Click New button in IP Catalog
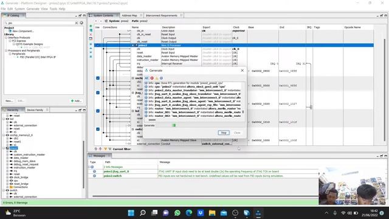The image size is (389, 219). [x=9, y=101]
